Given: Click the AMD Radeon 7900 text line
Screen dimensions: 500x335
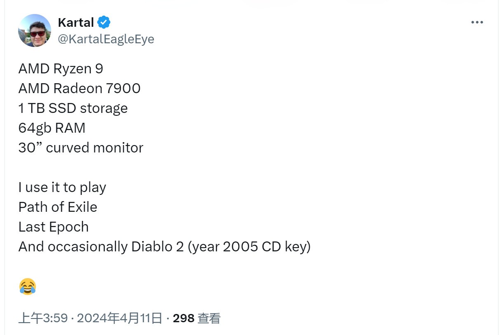Looking at the screenshot, I should (x=79, y=89).
